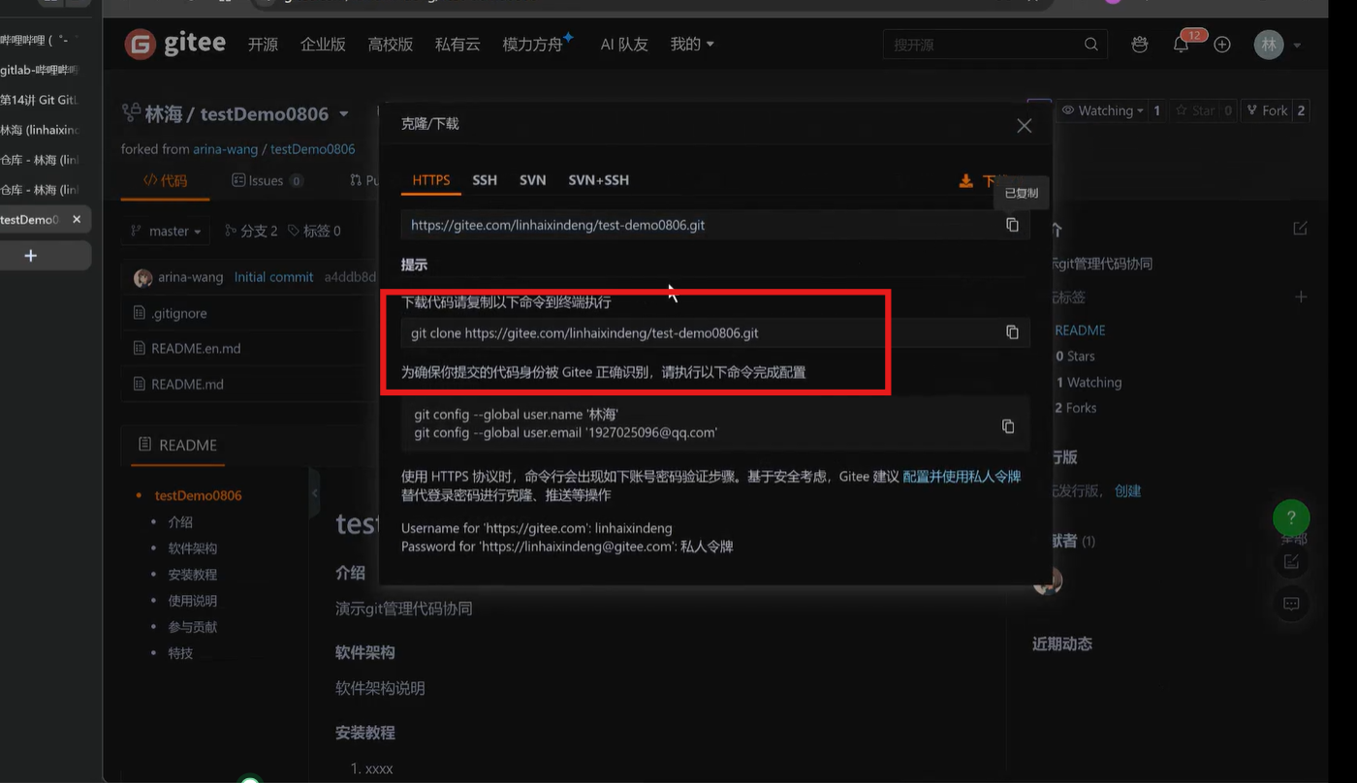Jump to 介绍 in the README outline
This screenshot has height=783, width=1357.
pos(180,521)
